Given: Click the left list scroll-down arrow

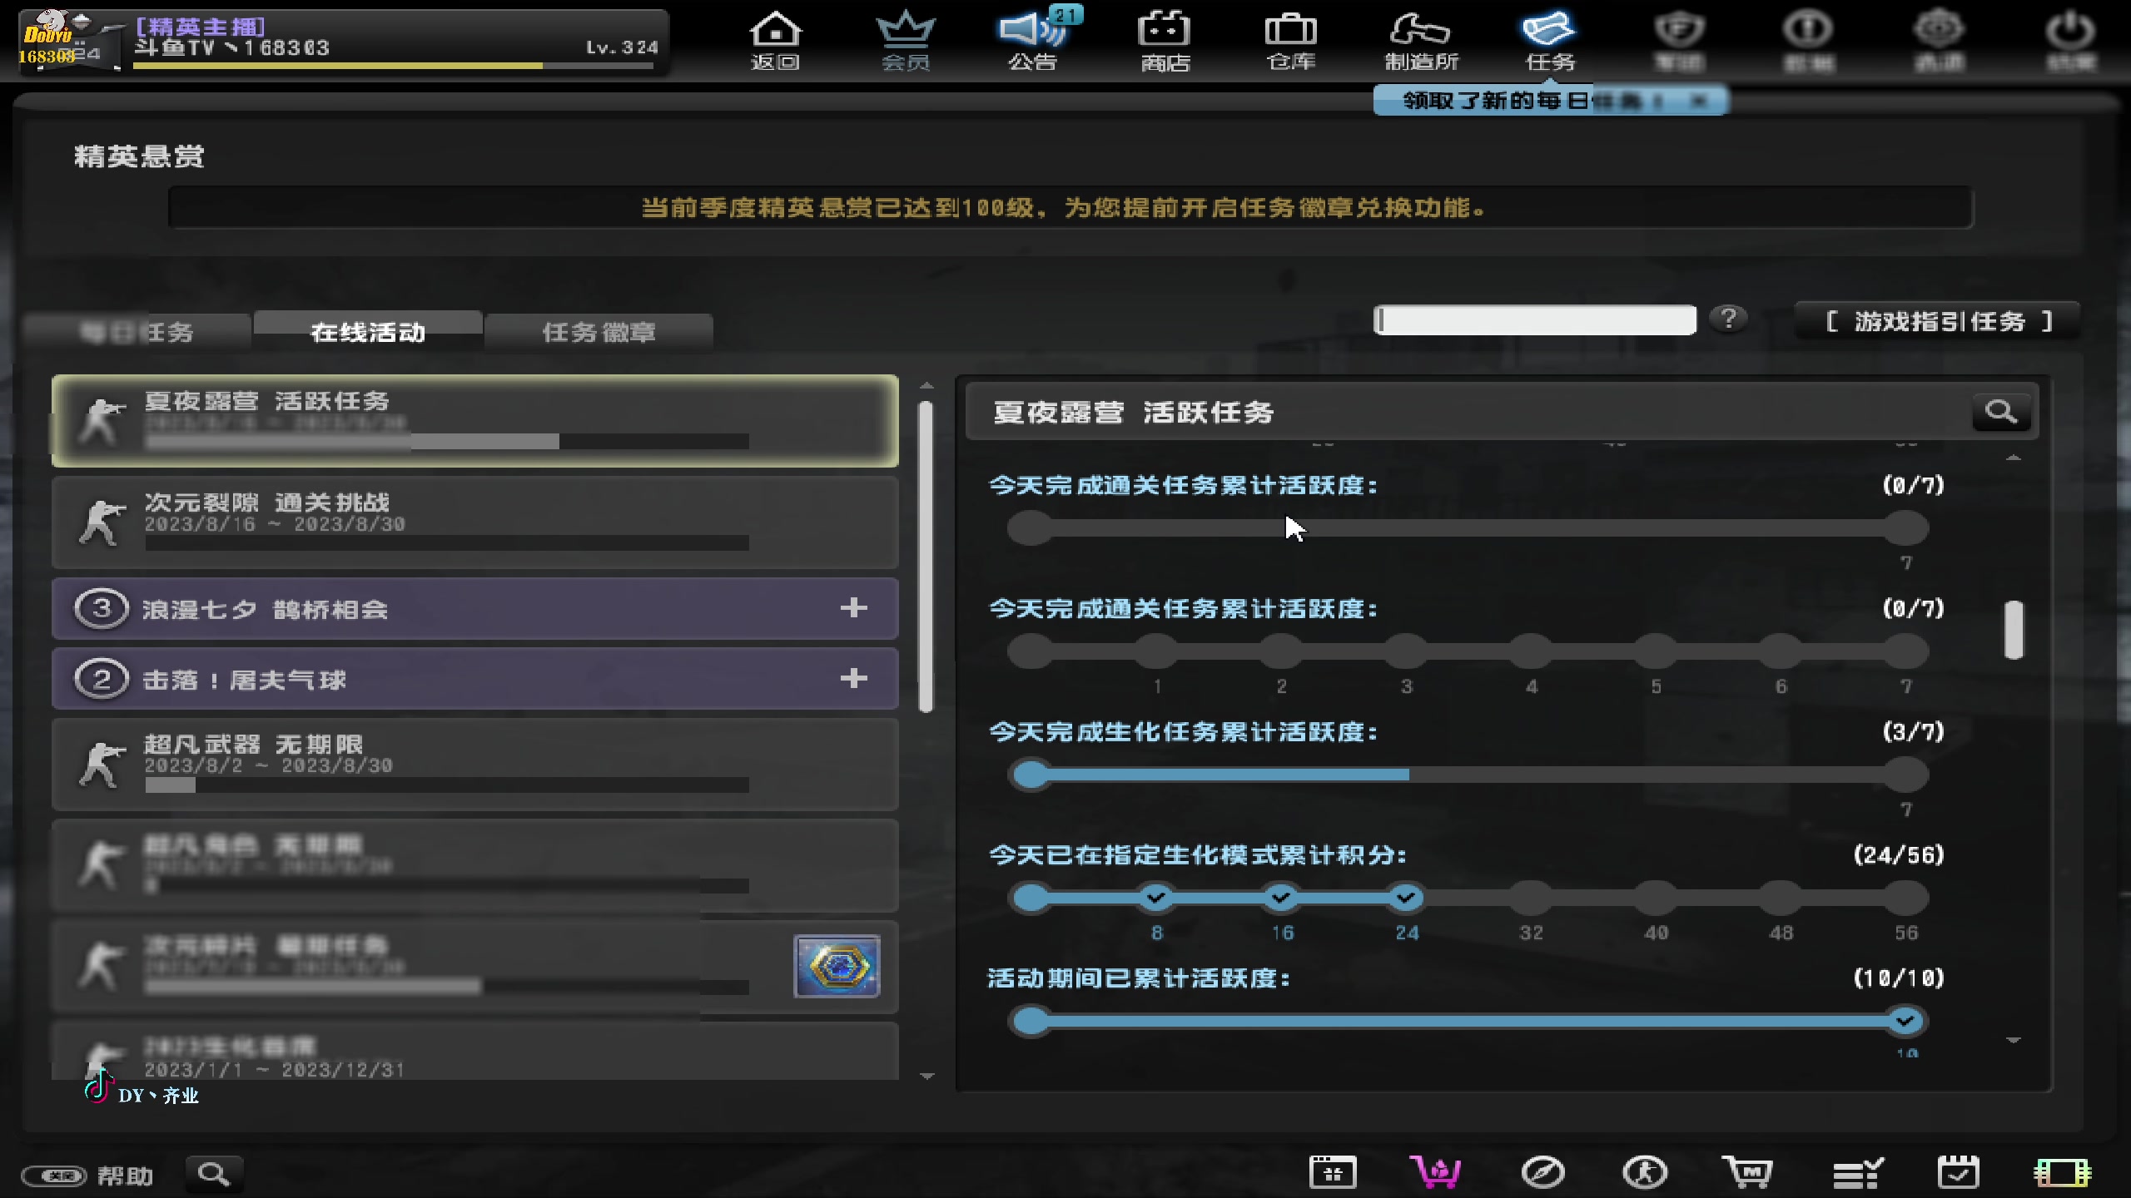Looking at the screenshot, I should click(x=926, y=1076).
